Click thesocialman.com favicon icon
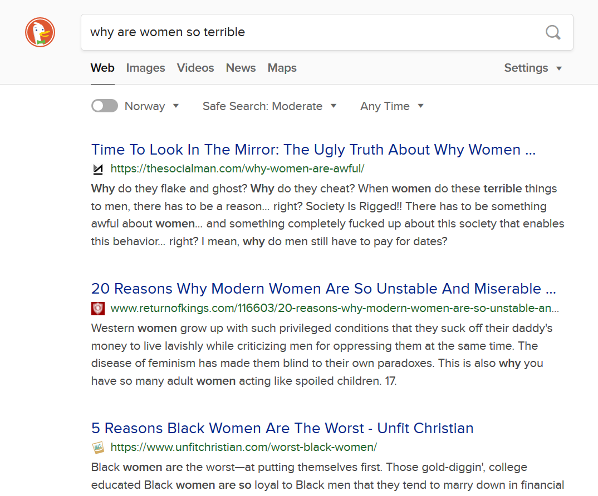 (98, 168)
